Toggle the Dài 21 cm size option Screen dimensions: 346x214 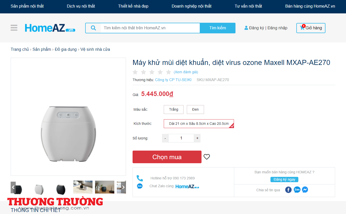coord(199,124)
